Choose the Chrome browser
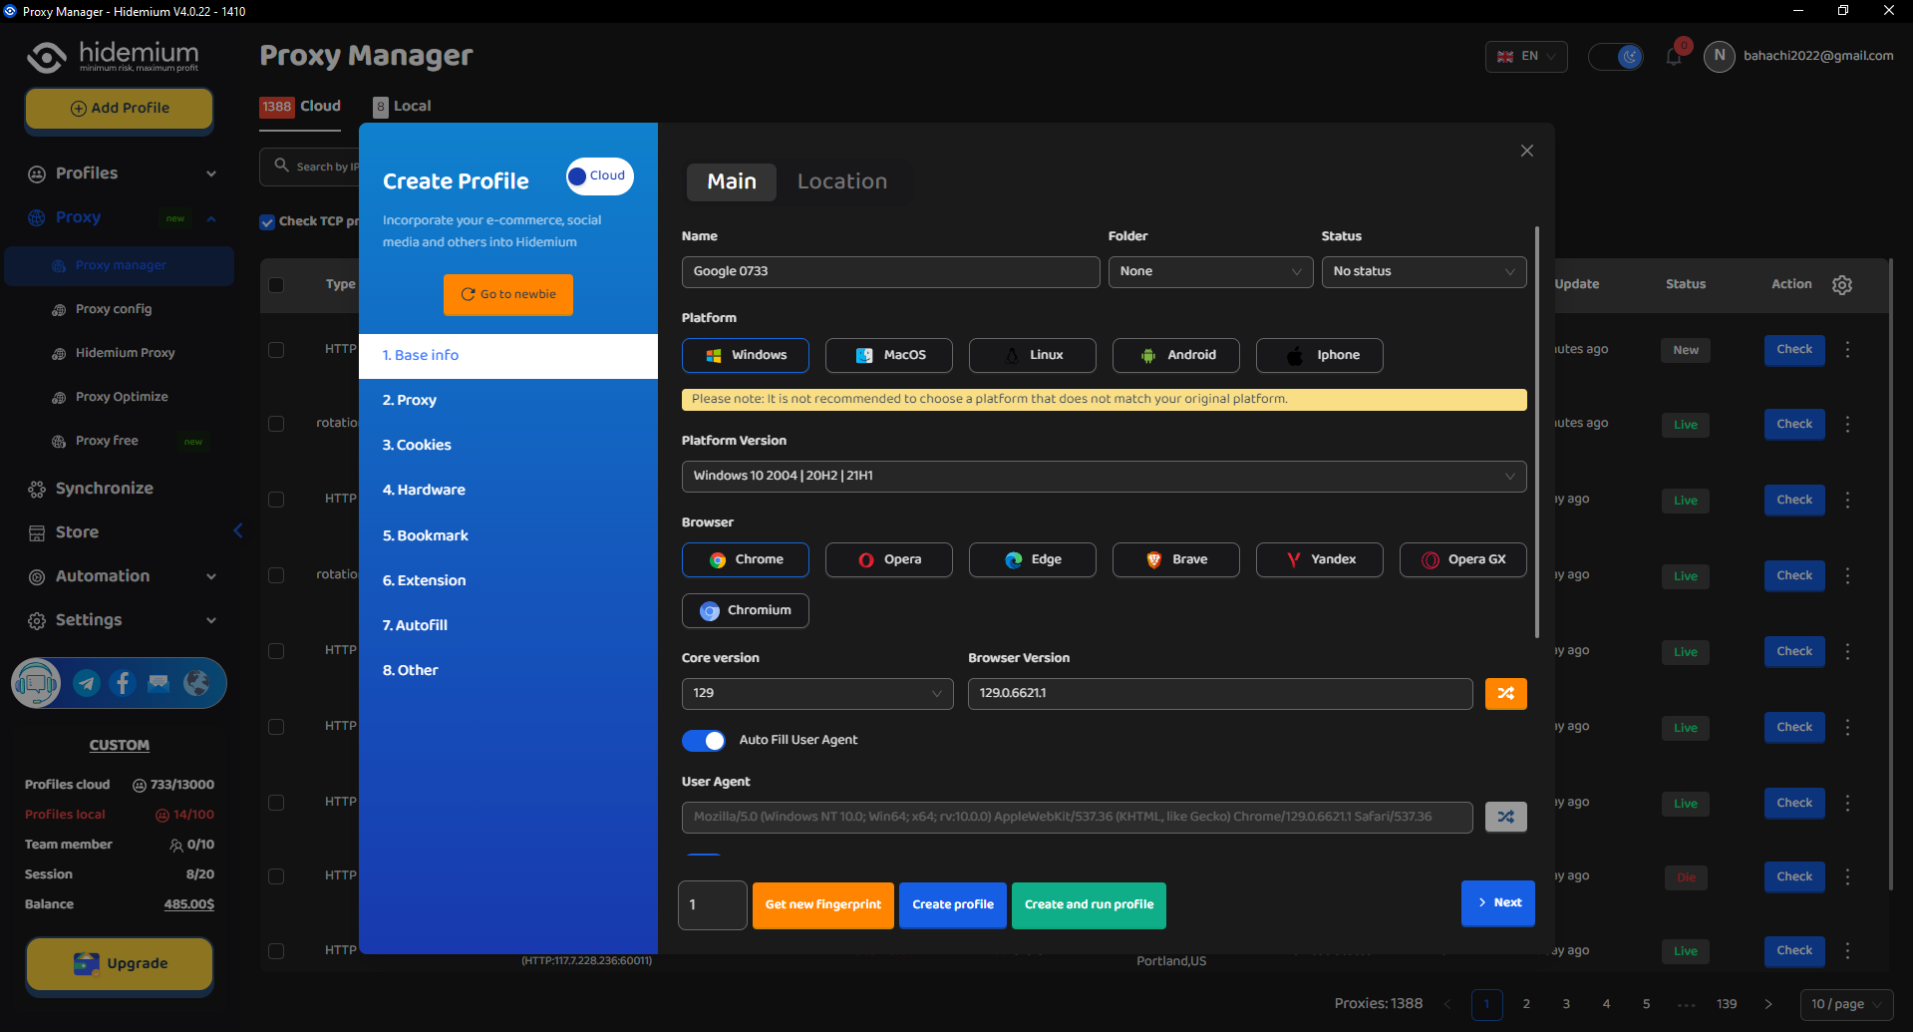This screenshot has width=1913, height=1032. [x=746, y=559]
